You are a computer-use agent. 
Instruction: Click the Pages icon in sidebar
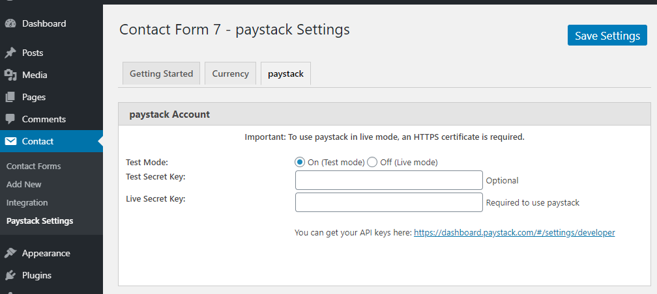pos(10,98)
